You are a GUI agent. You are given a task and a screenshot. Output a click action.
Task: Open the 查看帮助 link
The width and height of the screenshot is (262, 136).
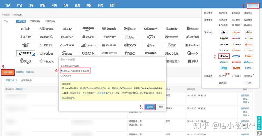click(20, 72)
